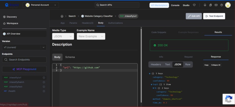Click the home breadcrumb icon
The width and height of the screenshot is (235, 107).
click(x=62, y=16)
